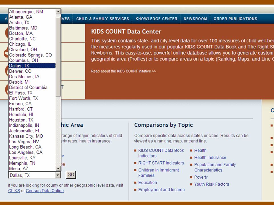Open RIGHT START Indicators topic

161,163
